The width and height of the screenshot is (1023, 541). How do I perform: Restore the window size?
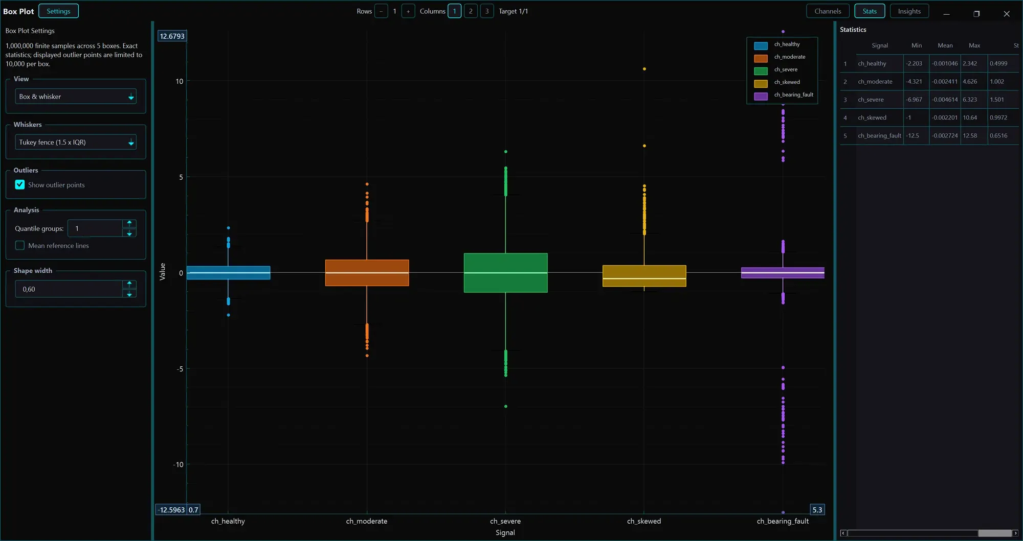[976, 14]
